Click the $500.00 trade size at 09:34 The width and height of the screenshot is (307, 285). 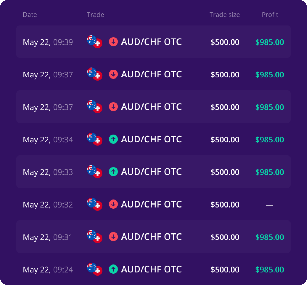225,140
